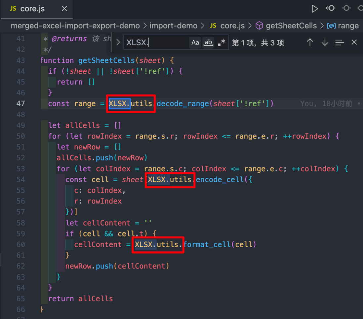Click line number 47 in the gutter
The image size is (363, 319).
[x=20, y=104]
